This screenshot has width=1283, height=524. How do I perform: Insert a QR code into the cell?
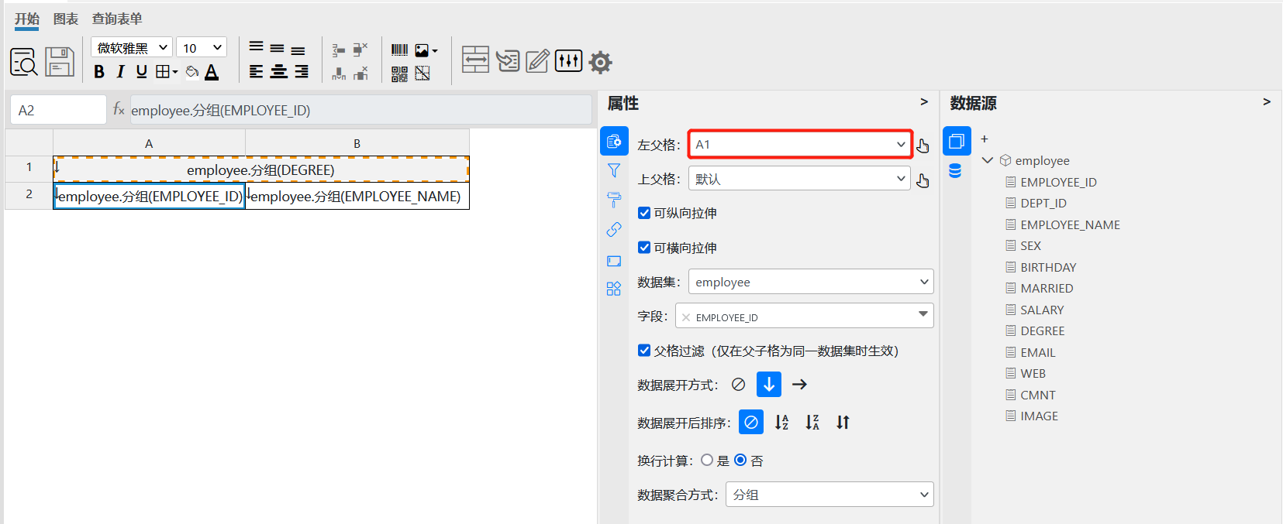pos(399,74)
